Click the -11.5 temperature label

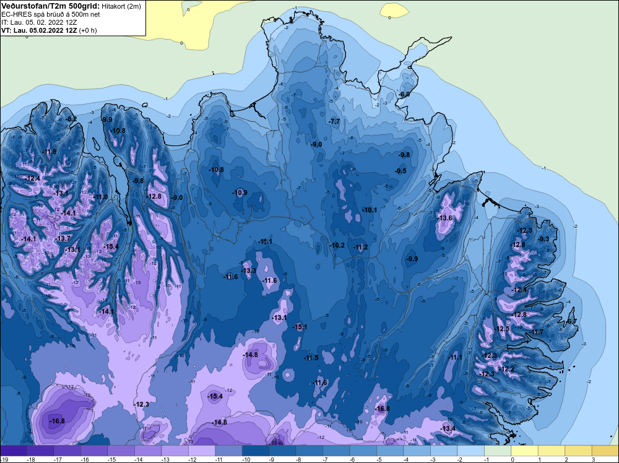(311, 358)
